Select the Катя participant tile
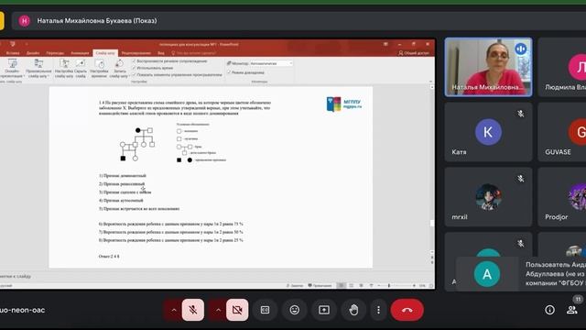Image resolution: width=586 pixels, height=330 pixels. tap(488, 132)
